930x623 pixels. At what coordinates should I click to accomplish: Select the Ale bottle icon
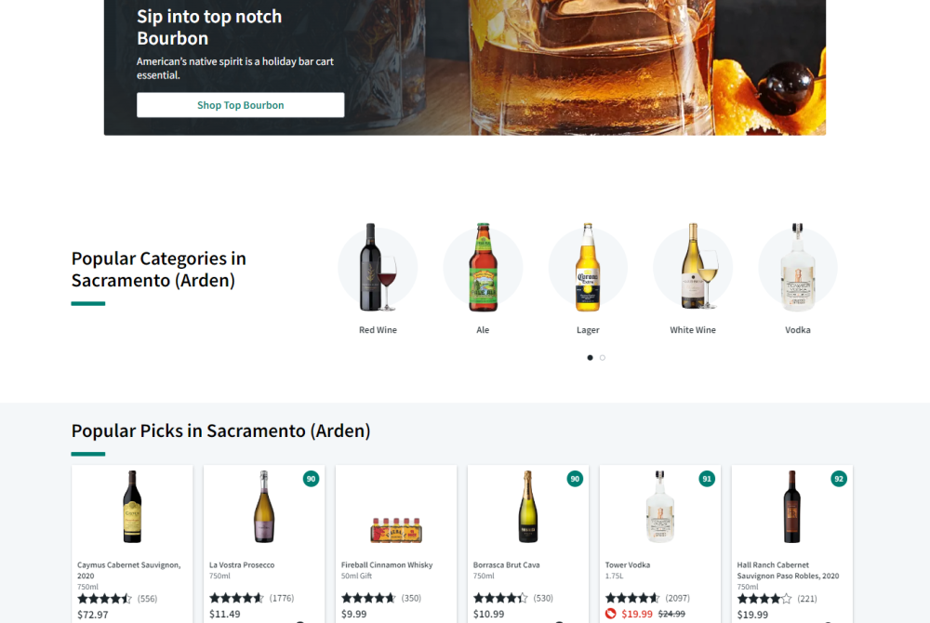coord(483,268)
